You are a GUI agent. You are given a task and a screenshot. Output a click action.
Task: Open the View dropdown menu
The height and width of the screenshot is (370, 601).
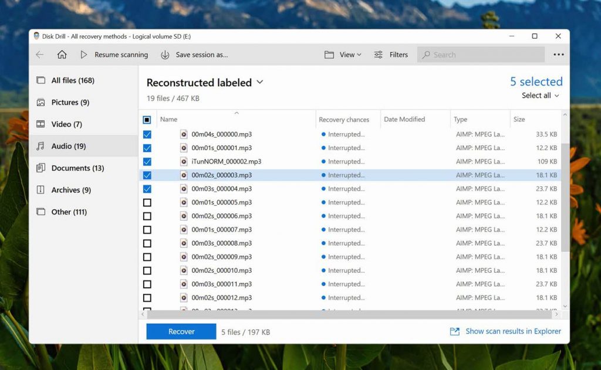pos(344,55)
